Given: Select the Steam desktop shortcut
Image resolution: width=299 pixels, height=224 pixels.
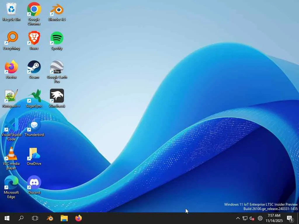Looking at the screenshot, I should [34, 69].
